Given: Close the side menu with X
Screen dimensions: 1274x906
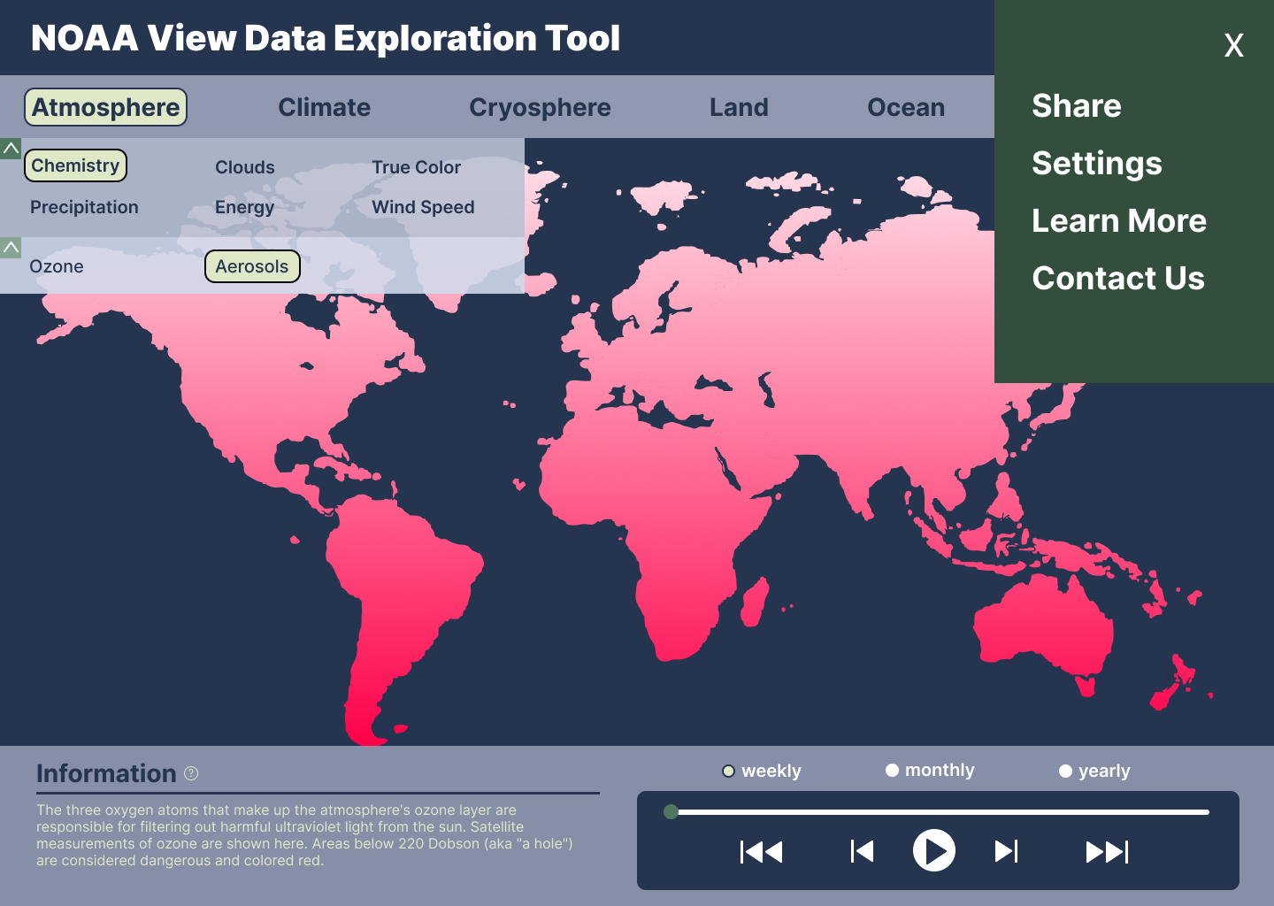Looking at the screenshot, I should coord(1233,45).
